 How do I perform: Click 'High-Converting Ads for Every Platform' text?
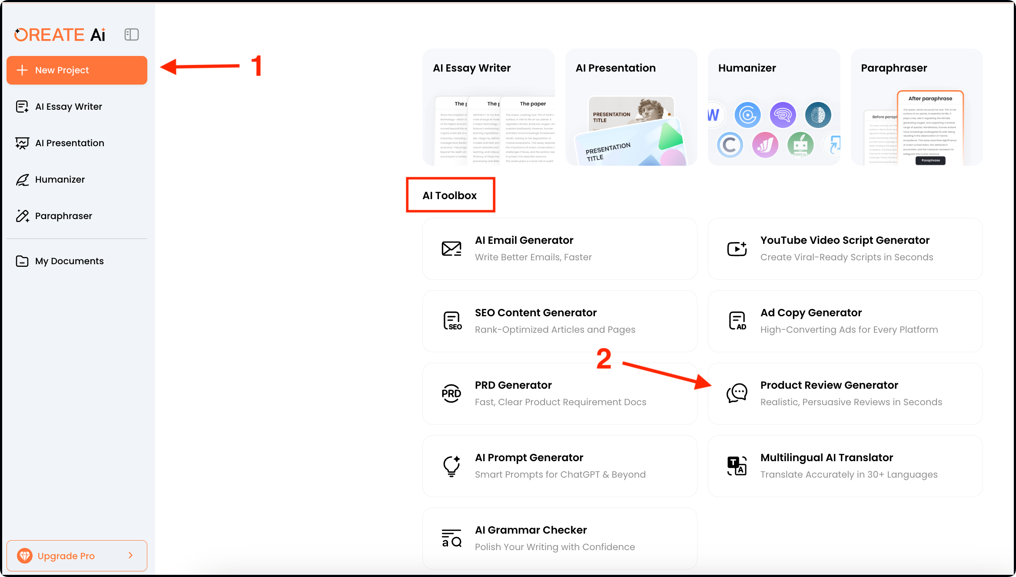(x=849, y=330)
